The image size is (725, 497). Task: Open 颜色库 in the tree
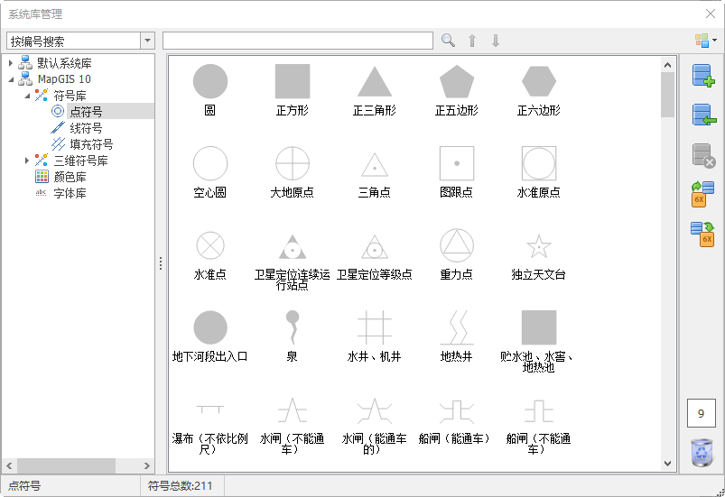pos(70,177)
